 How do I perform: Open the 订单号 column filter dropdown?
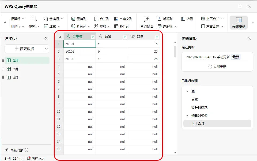click(x=93, y=37)
